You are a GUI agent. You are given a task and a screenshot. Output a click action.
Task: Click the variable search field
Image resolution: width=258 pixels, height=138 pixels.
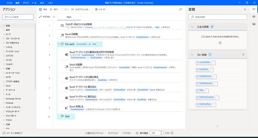coord(218,17)
